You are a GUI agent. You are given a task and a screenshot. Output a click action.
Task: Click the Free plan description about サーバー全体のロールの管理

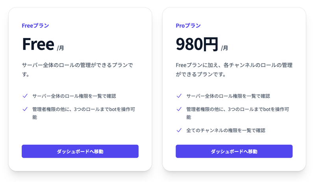coord(80,69)
